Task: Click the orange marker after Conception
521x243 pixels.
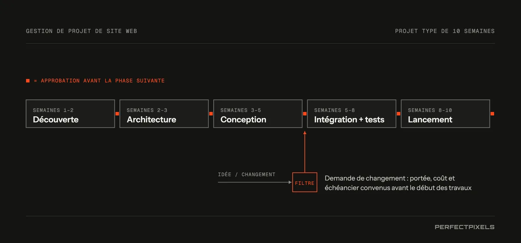Action: pos(305,114)
